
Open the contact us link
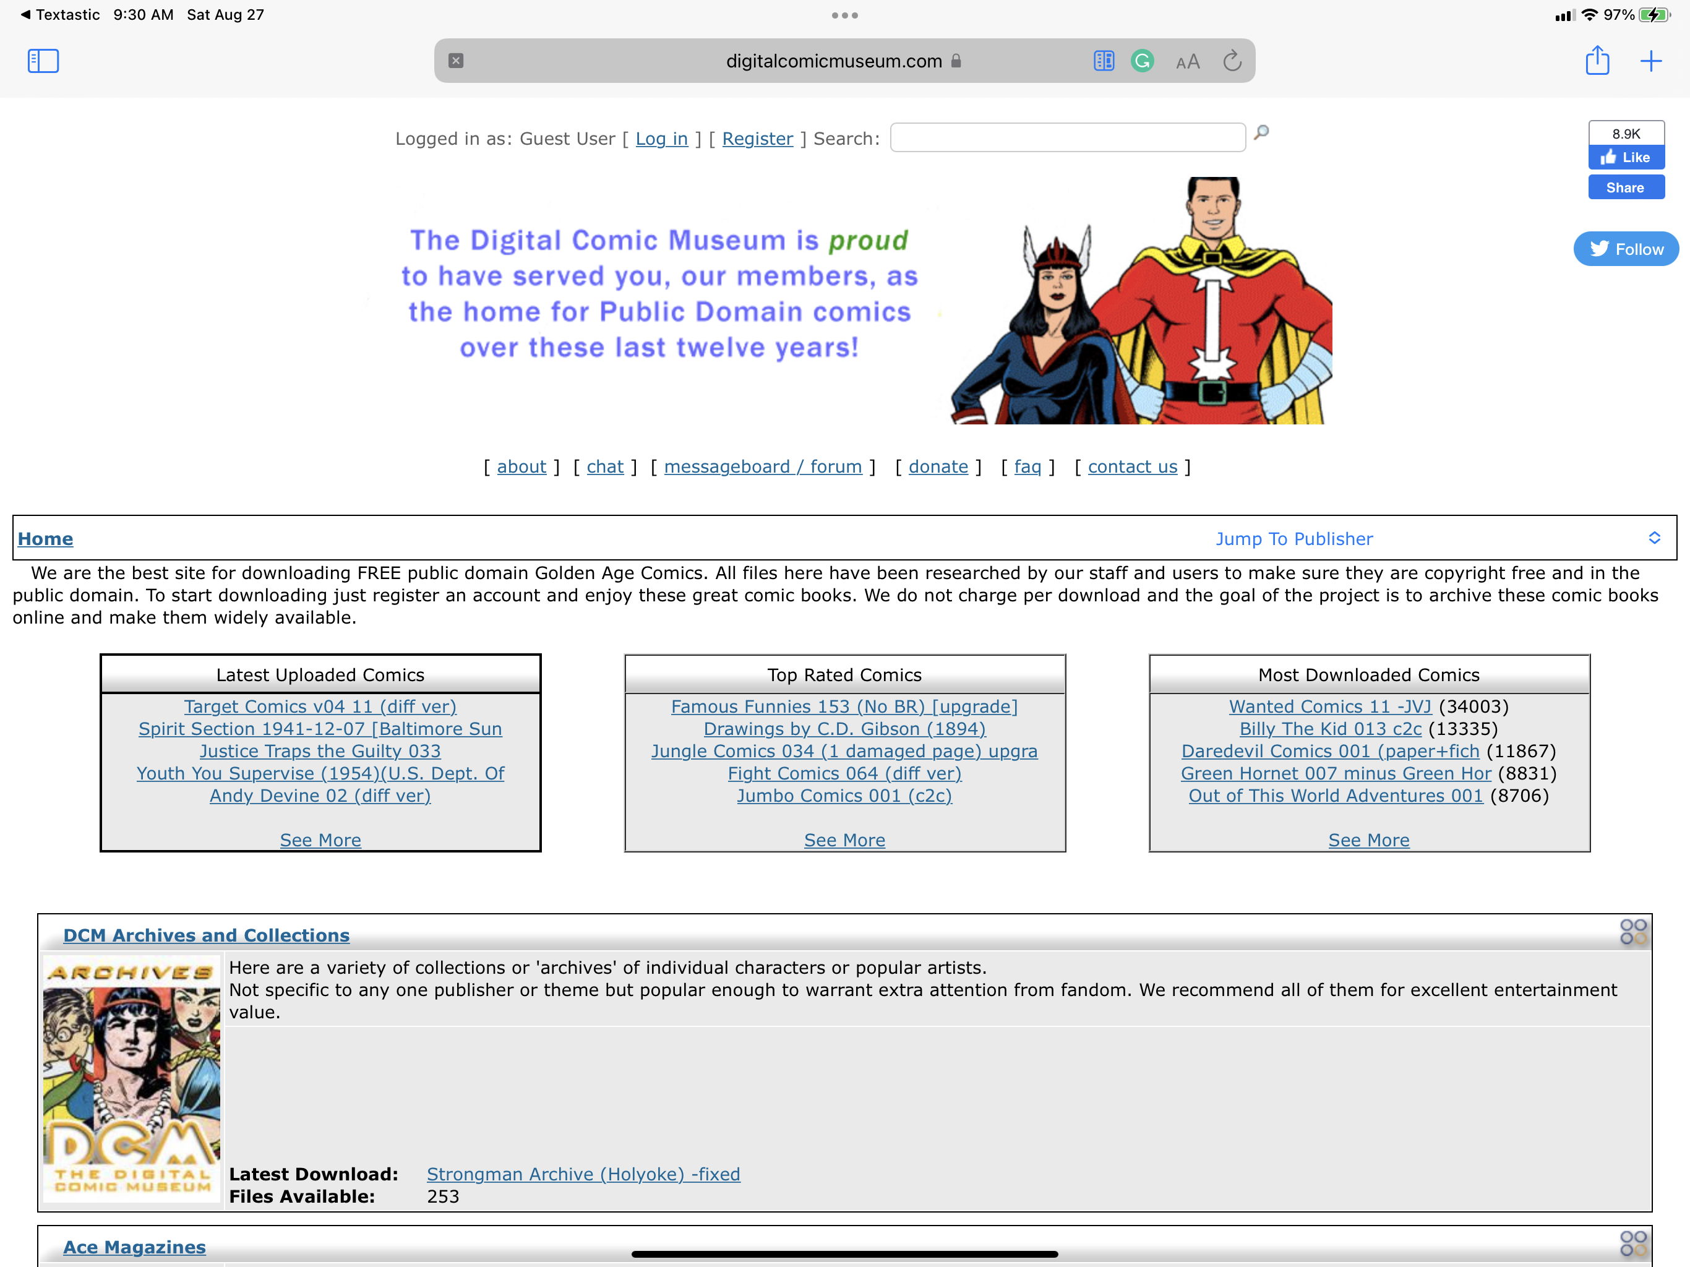coord(1132,466)
